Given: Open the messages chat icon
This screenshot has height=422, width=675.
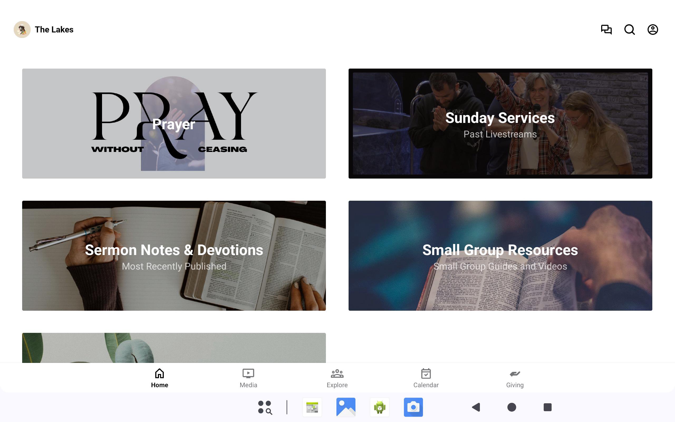Looking at the screenshot, I should pyautogui.click(x=606, y=29).
